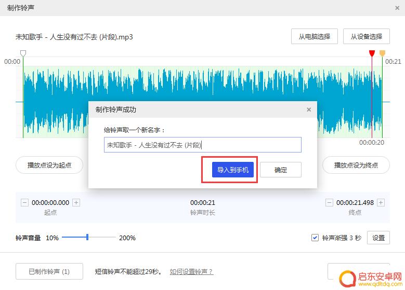Viewport: 405px width, 290px height.
Task: Choose file via 从设备选择 button
Action: (366, 36)
